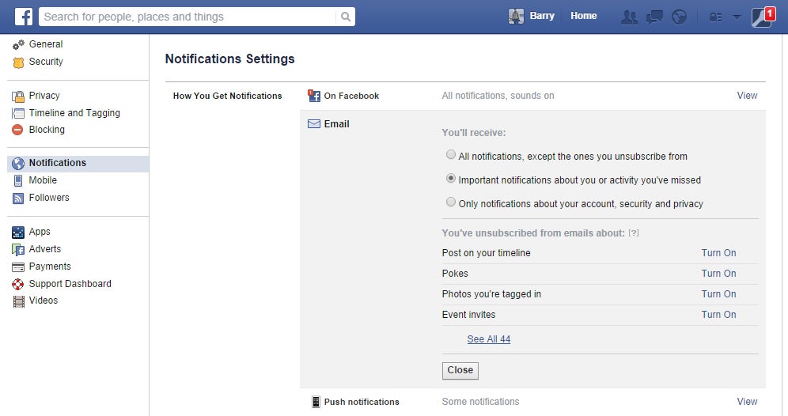Open the globe notifications icon in header
This screenshot has width=788, height=416.
679,17
